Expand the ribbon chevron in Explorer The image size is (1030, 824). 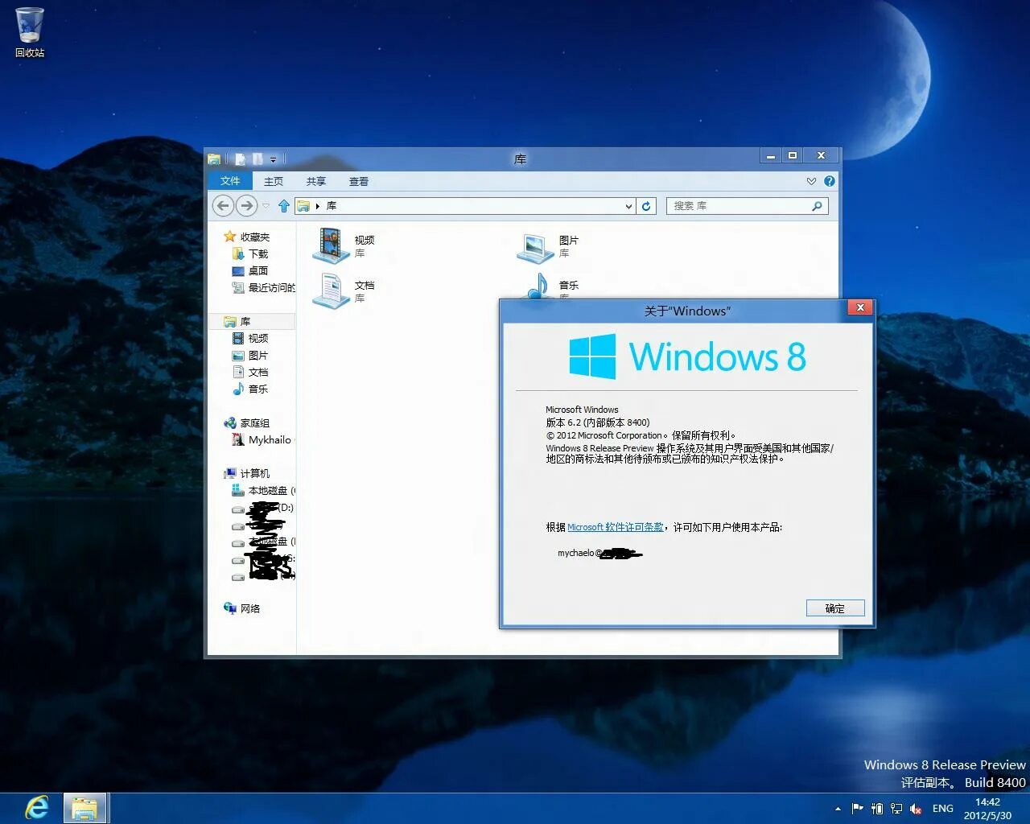coord(811,181)
